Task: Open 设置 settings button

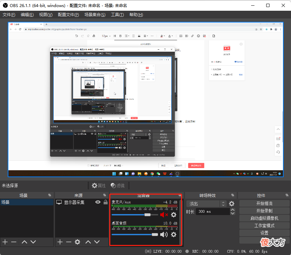Action: [264, 233]
